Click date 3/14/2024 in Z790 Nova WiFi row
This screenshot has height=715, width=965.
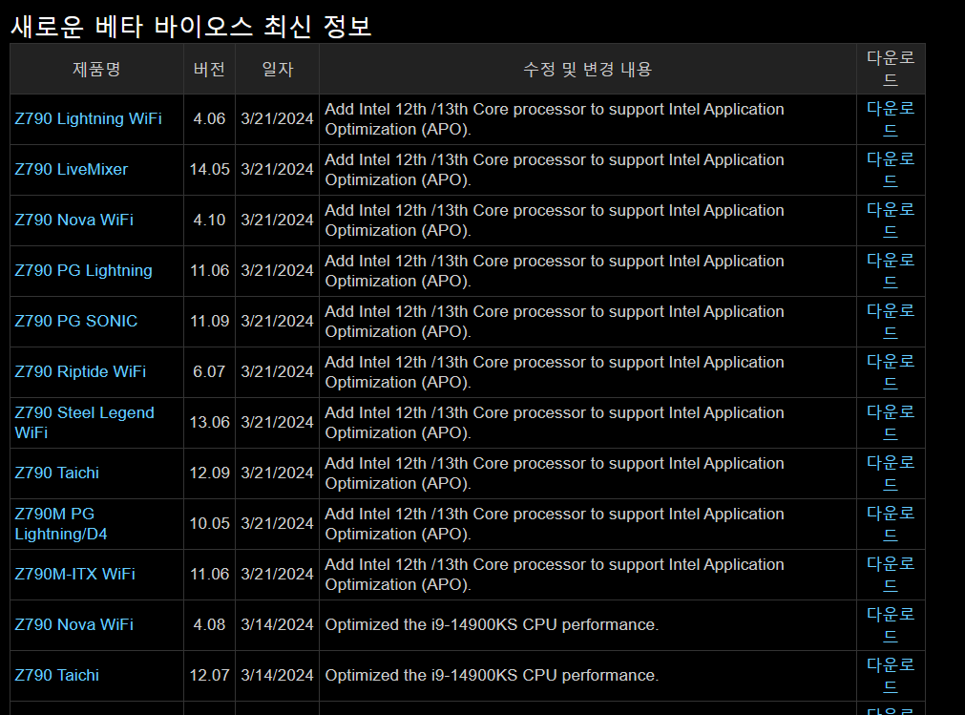277,624
